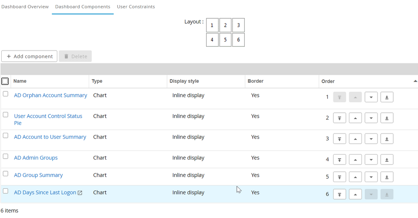The image size is (418, 218).
Task: Move User Account Control Status Pie to top
Action: pyautogui.click(x=339, y=118)
